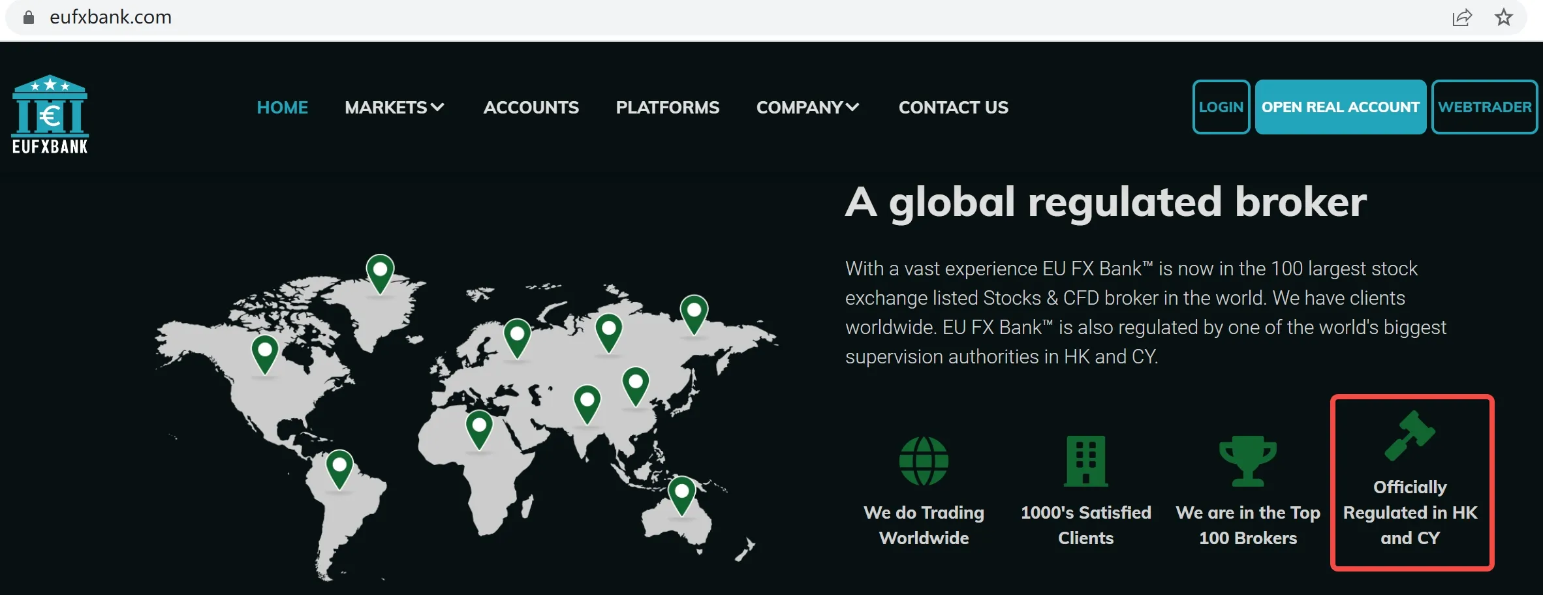
Task: Expand the COMPANY dropdown menu
Action: 807,107
